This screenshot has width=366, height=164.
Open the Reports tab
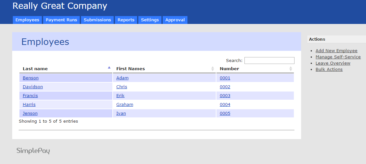pyautogui.click(x=126, y=20)
